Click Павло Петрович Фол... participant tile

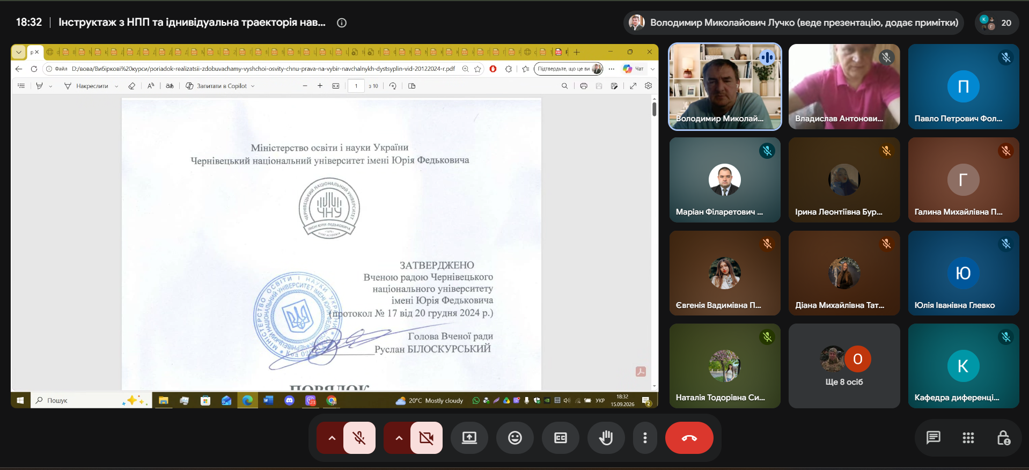(964, 86)
